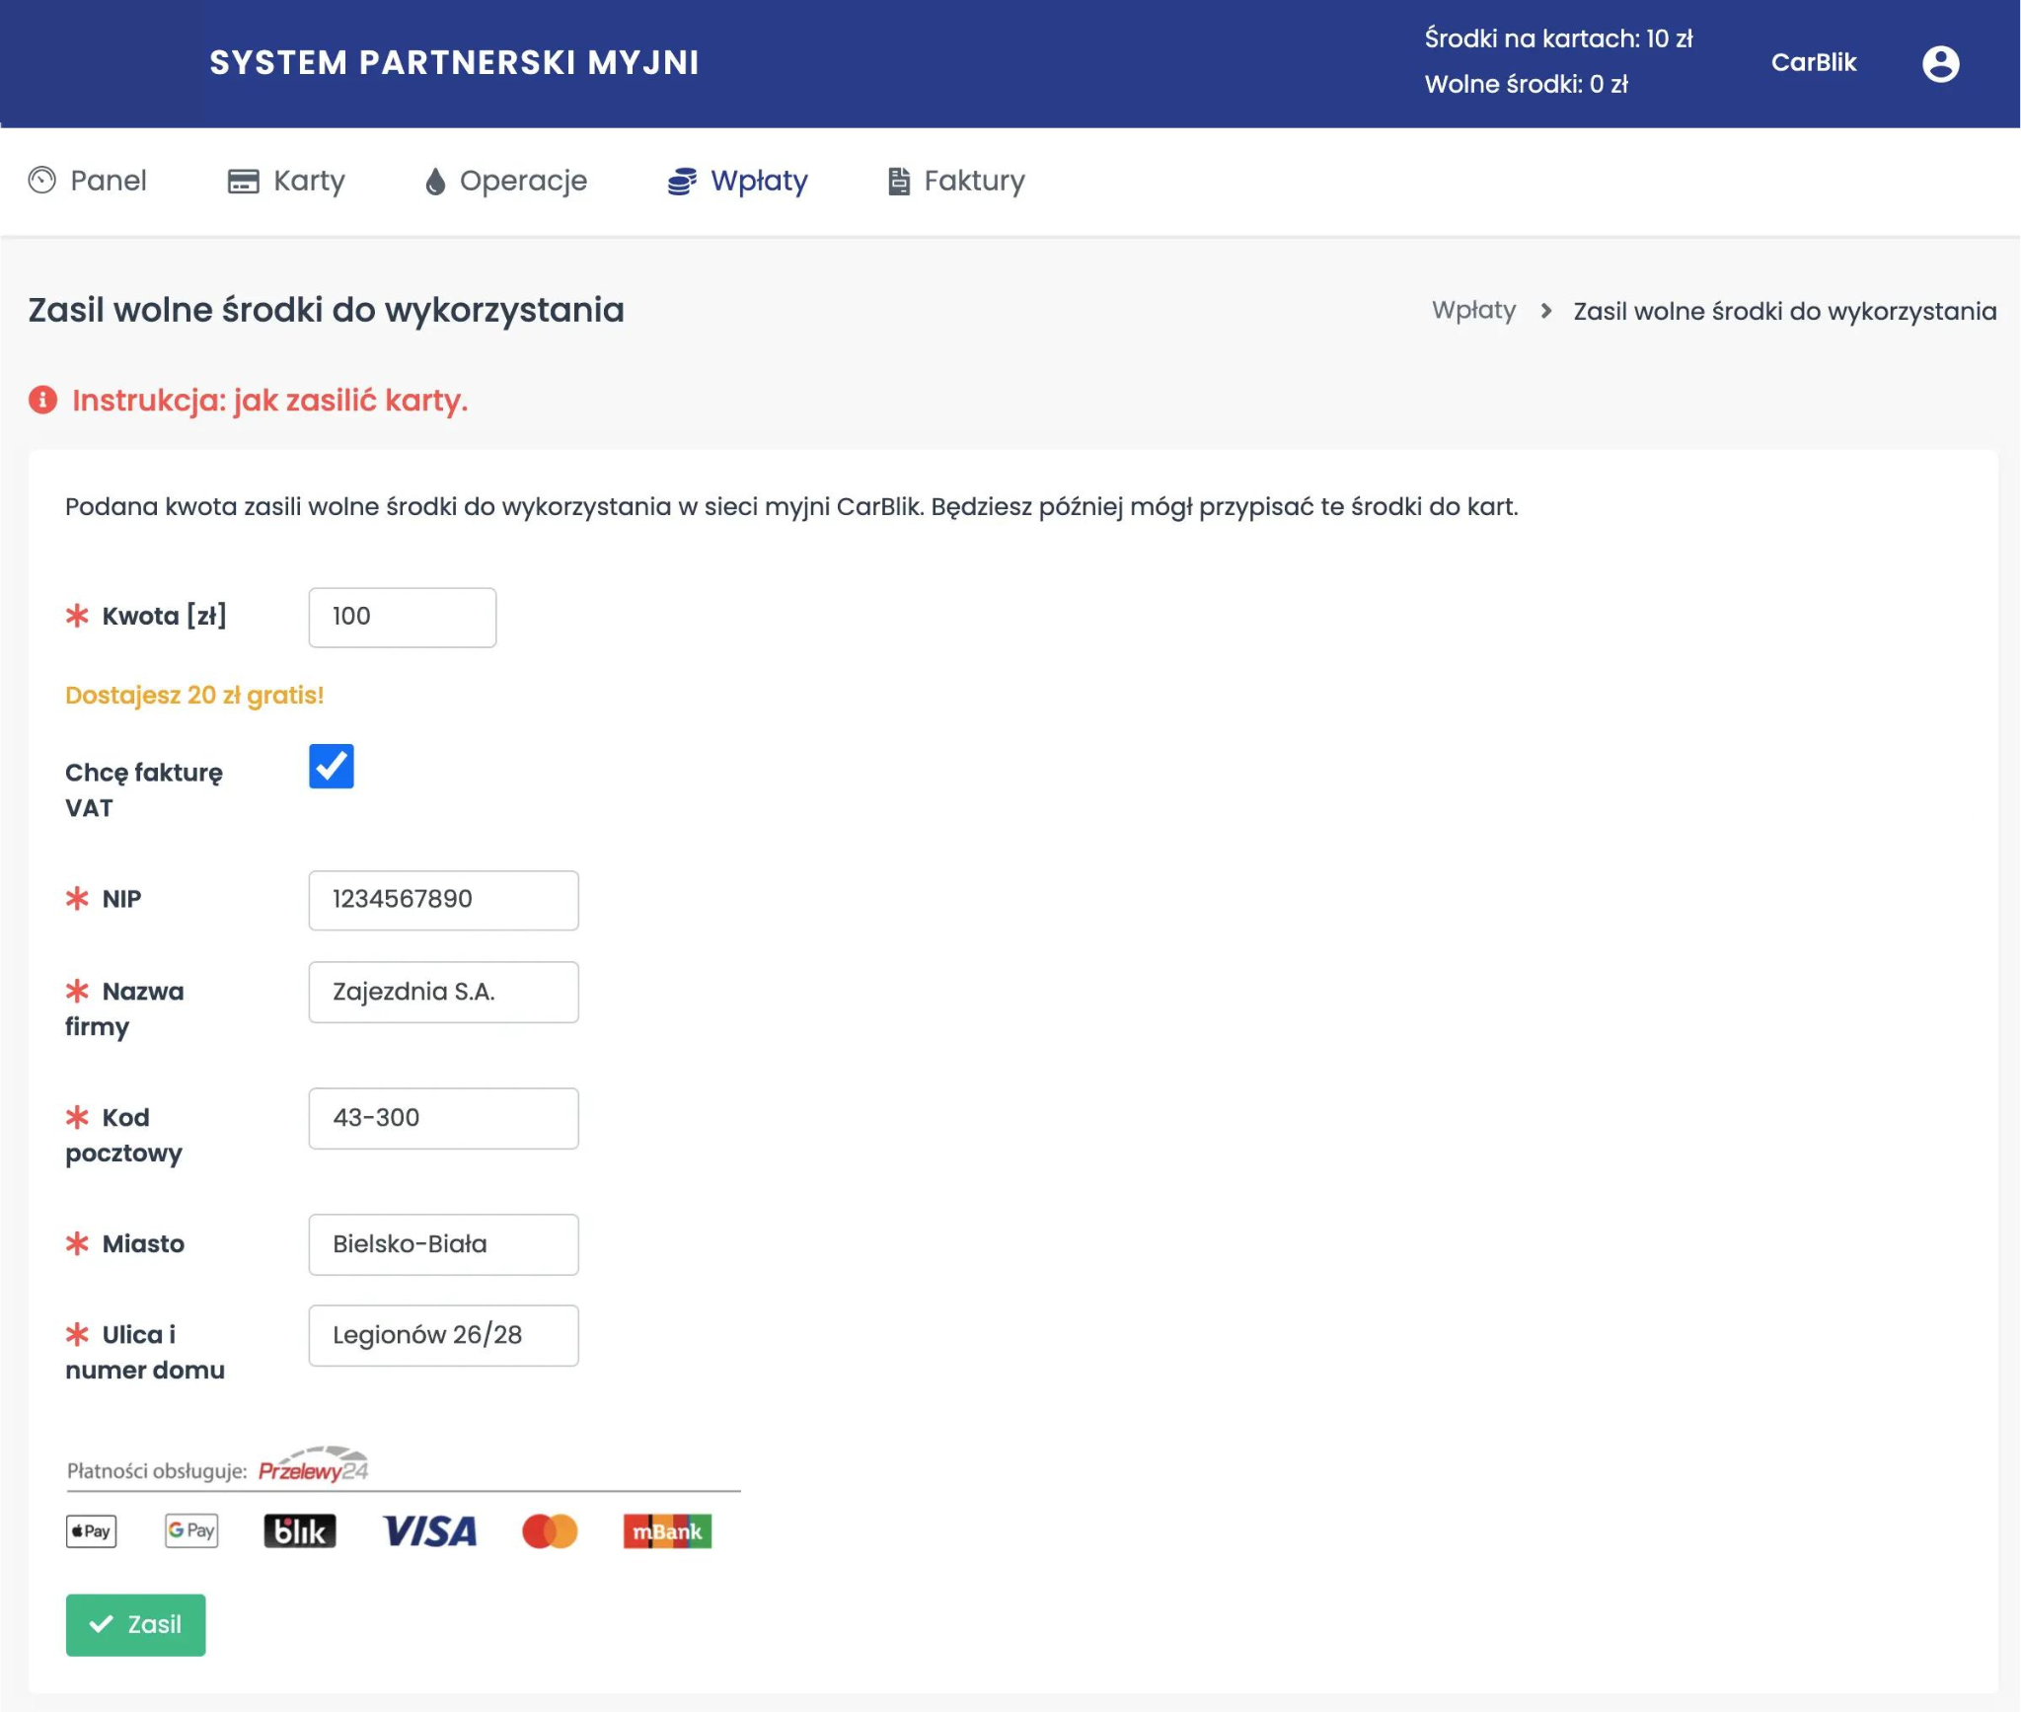The image size is (2021, 1712).
Task: Click the Apple Pay payment icon
Action: coord(91,1530)
